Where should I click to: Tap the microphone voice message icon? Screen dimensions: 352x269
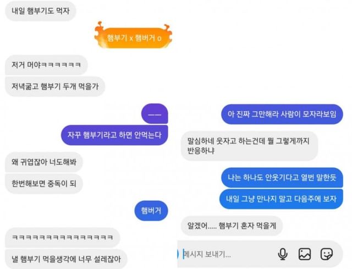click(283, 254)
